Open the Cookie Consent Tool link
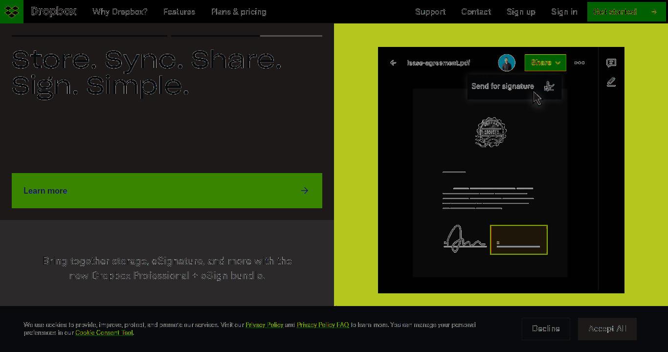 [x=104, y=332]
